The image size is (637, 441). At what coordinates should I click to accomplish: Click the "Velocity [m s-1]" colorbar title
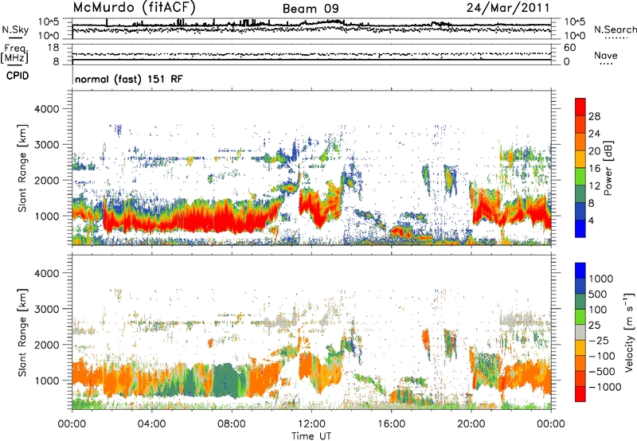click(x=628, y=333)
